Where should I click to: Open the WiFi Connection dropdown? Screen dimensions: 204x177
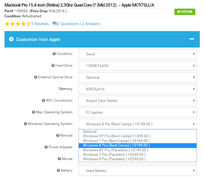(x=137, y=101)
